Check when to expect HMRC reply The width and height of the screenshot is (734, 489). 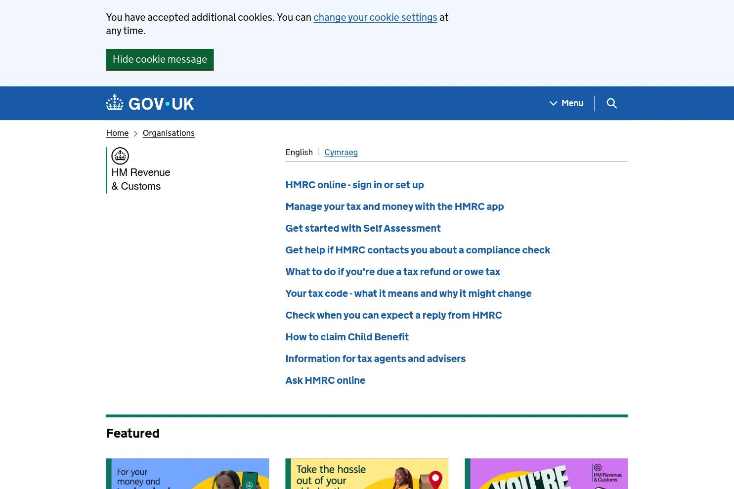pyautogui.click(x=393, y=315)
